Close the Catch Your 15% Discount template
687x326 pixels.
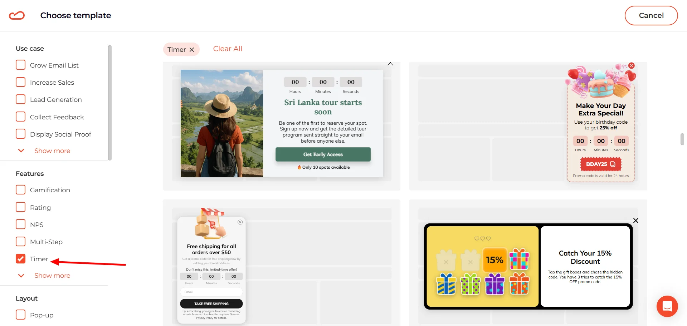[636, 221]
